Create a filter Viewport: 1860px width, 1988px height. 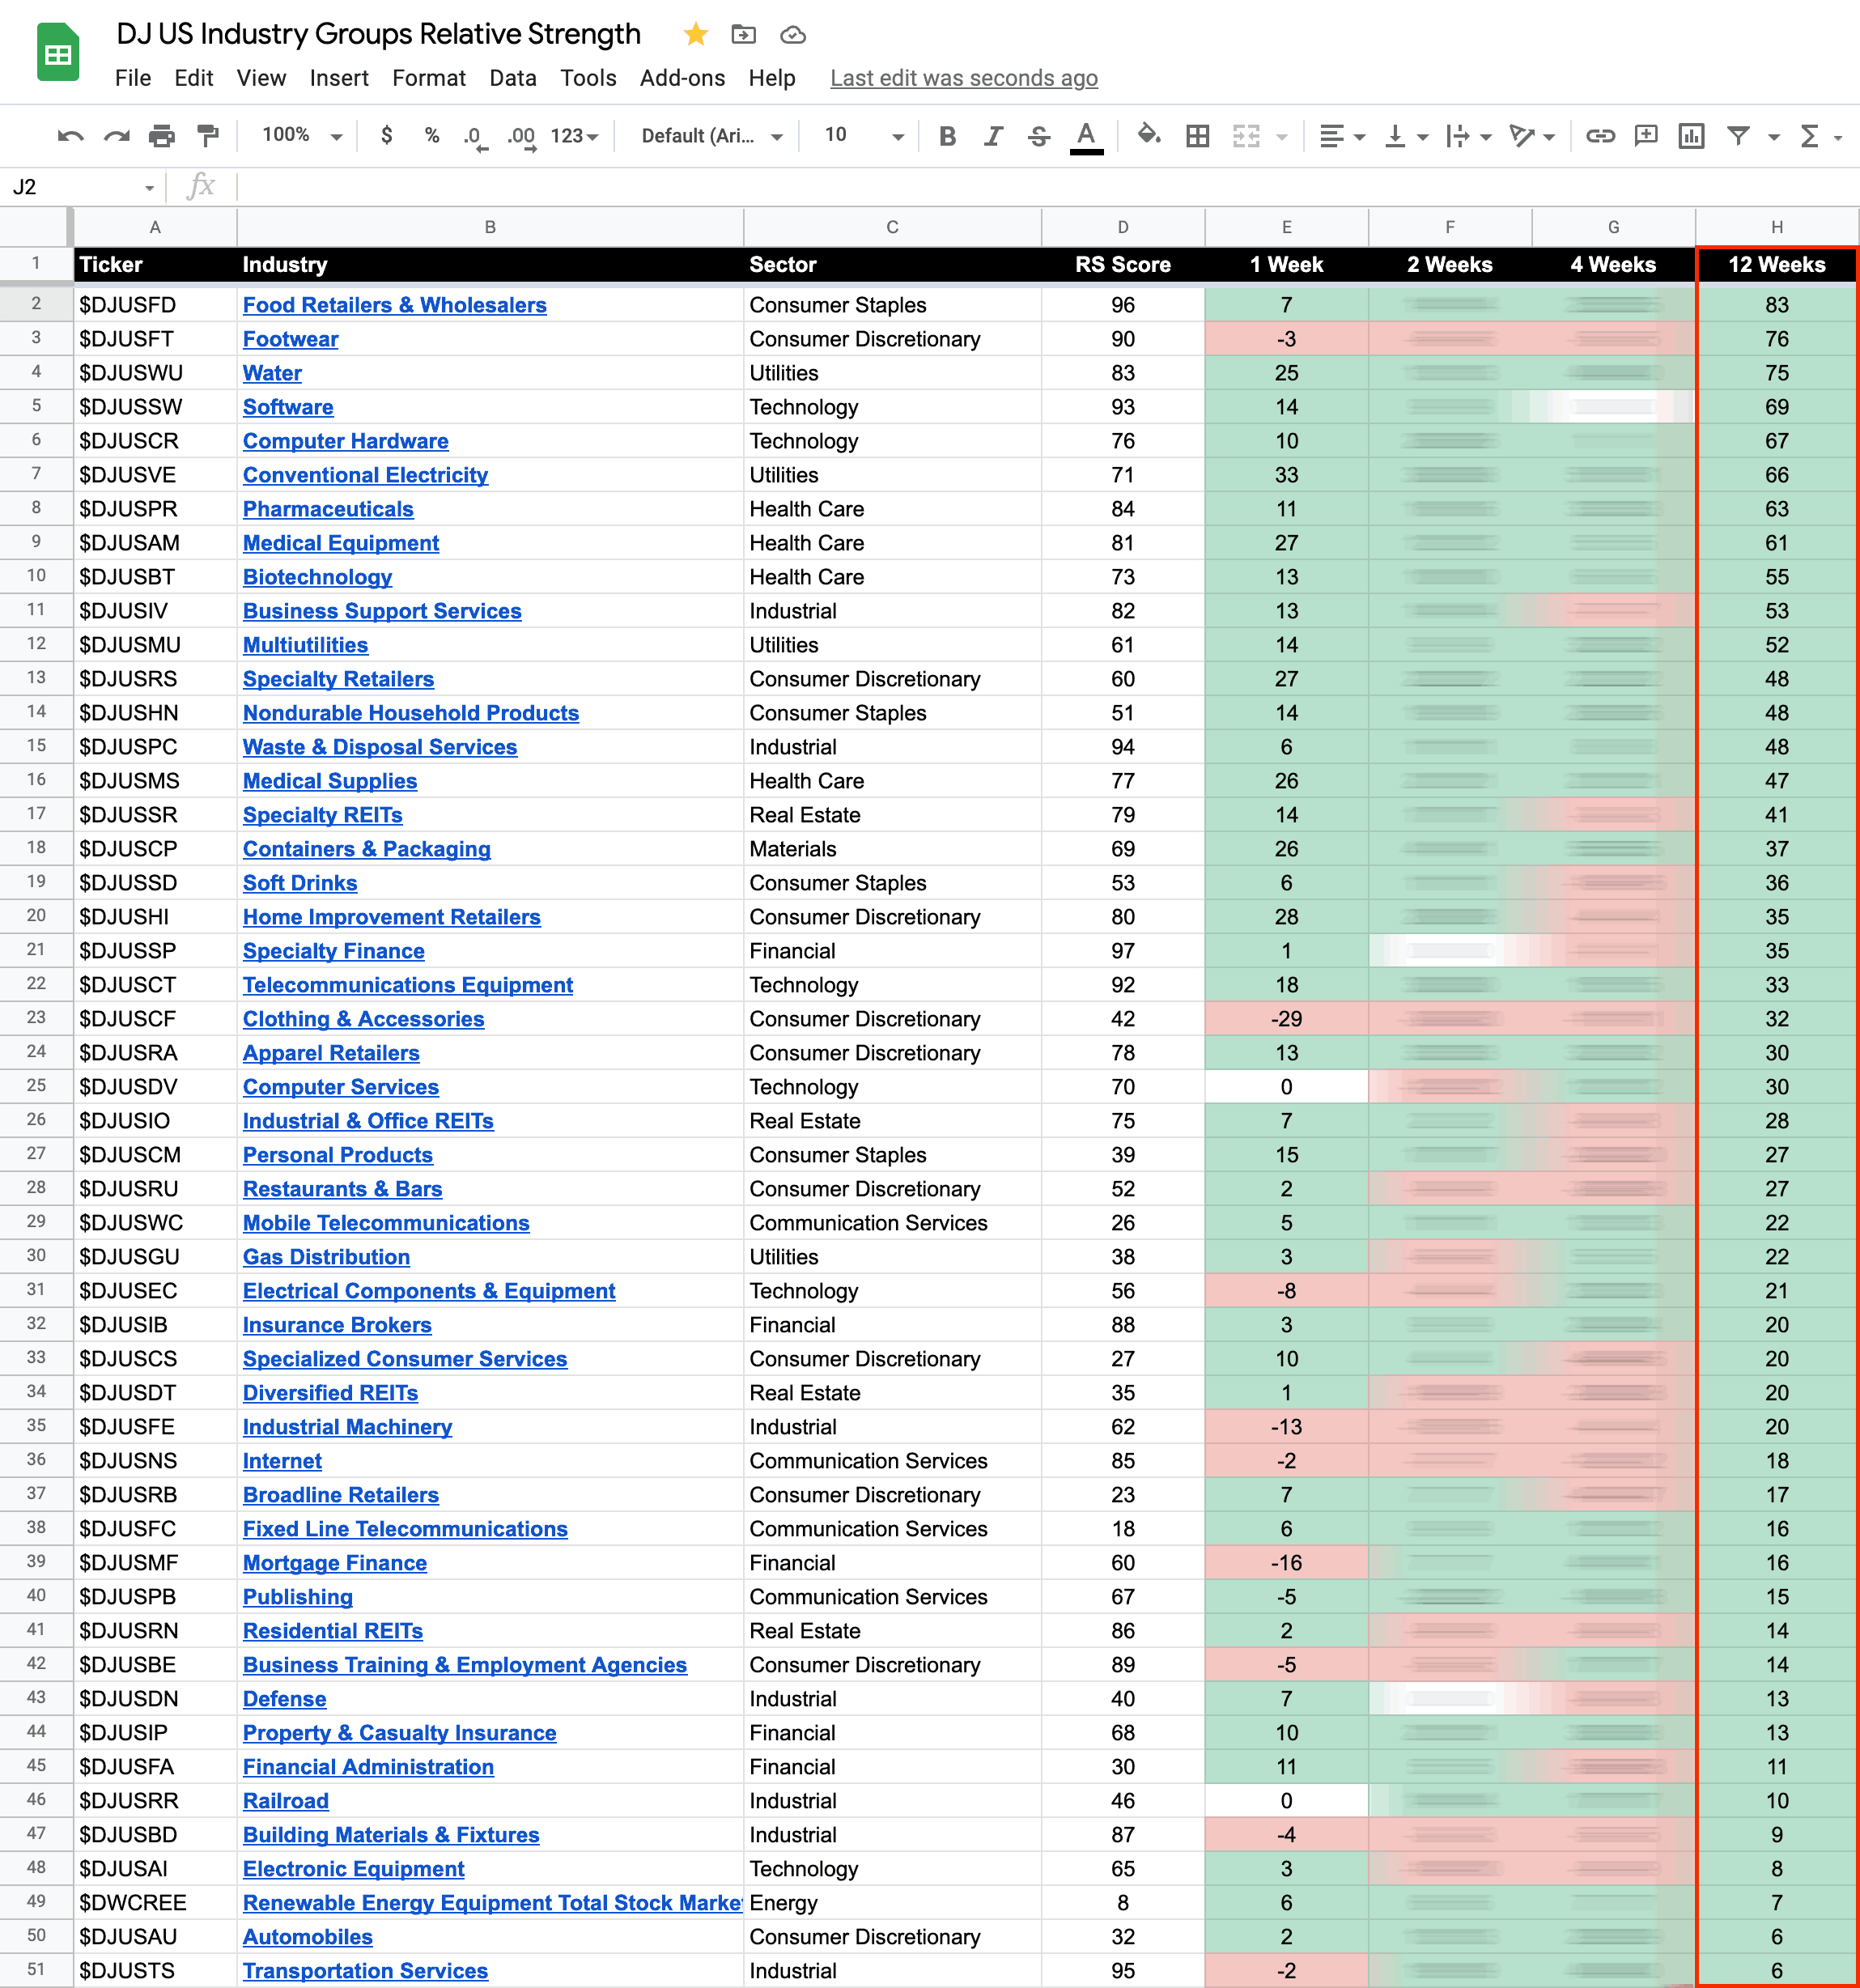click(1739, 136)
